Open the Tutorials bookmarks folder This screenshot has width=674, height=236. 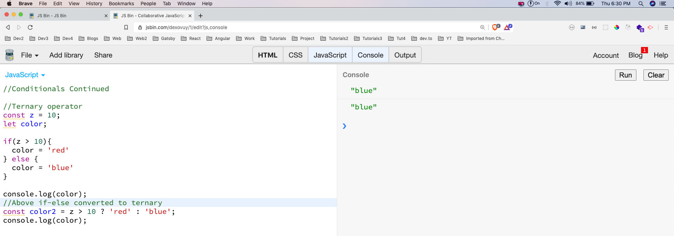[x=273, y=39]
